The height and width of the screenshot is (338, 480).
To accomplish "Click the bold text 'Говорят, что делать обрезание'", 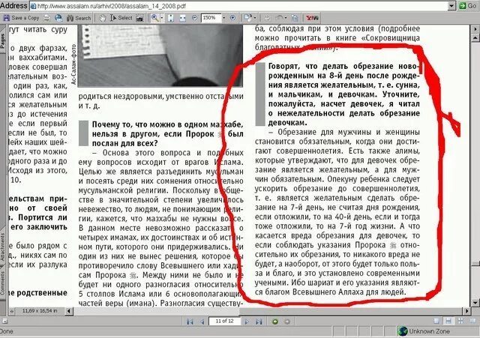I will [332, 66].
